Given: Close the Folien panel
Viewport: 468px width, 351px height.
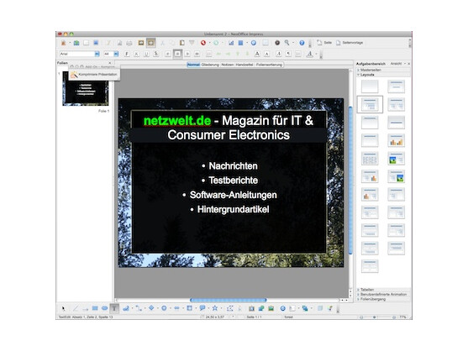Looking at the screenshot, I should [110, 63].
